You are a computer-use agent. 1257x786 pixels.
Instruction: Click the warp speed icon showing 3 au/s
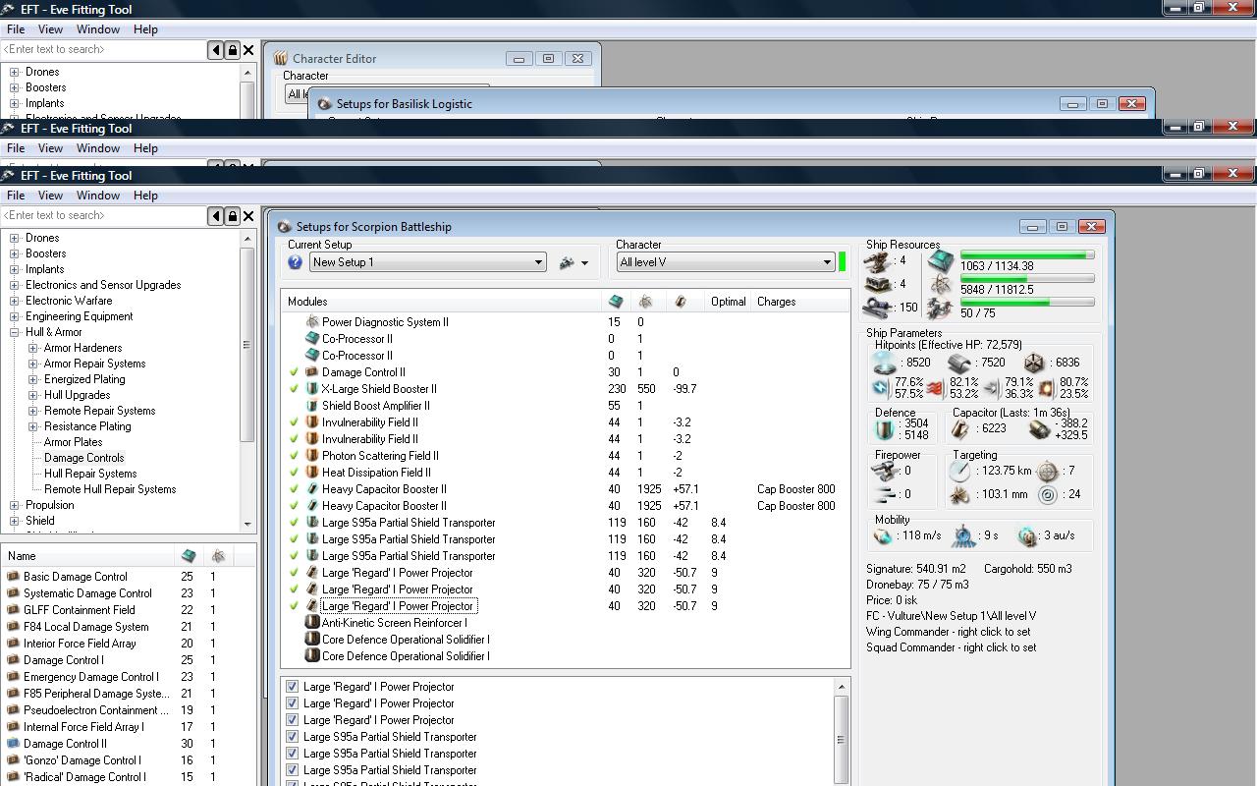click(1028, 536)
